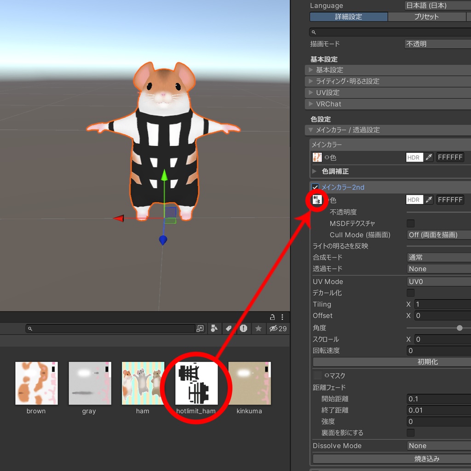
Task: Click the 終了距離 field 0.01
Action: click(x=439, y=410)
